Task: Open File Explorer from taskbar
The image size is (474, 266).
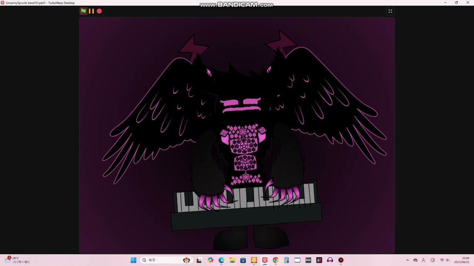Action: tap(232, 260)
